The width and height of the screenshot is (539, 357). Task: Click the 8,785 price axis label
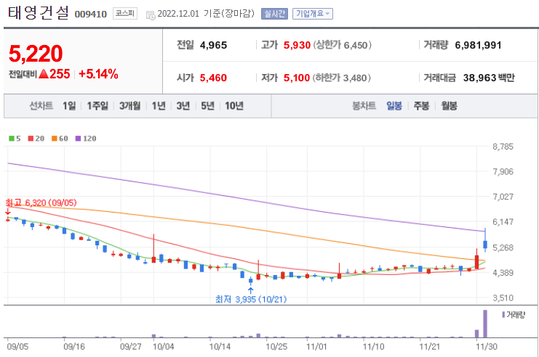pyautogui.click(x=503, y=147)
